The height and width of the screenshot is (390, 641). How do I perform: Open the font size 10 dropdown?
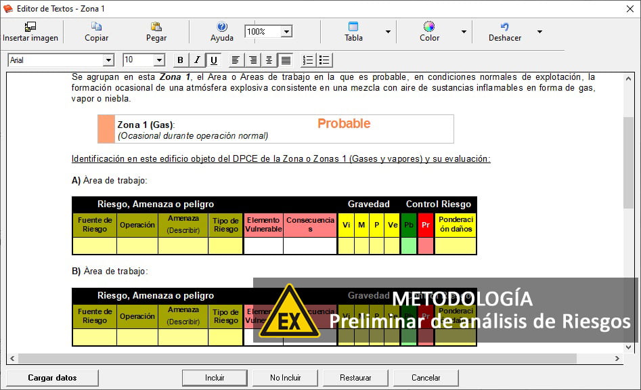click(160, 60)
